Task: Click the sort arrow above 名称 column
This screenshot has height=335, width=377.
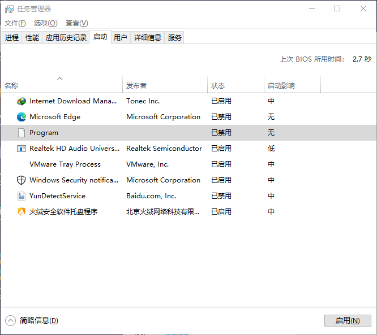Action: point(60,79)
